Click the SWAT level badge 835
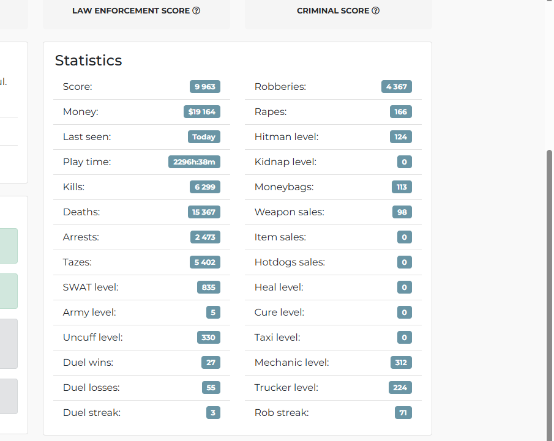This screenshot has width=554, height=441. coord(209,287)
